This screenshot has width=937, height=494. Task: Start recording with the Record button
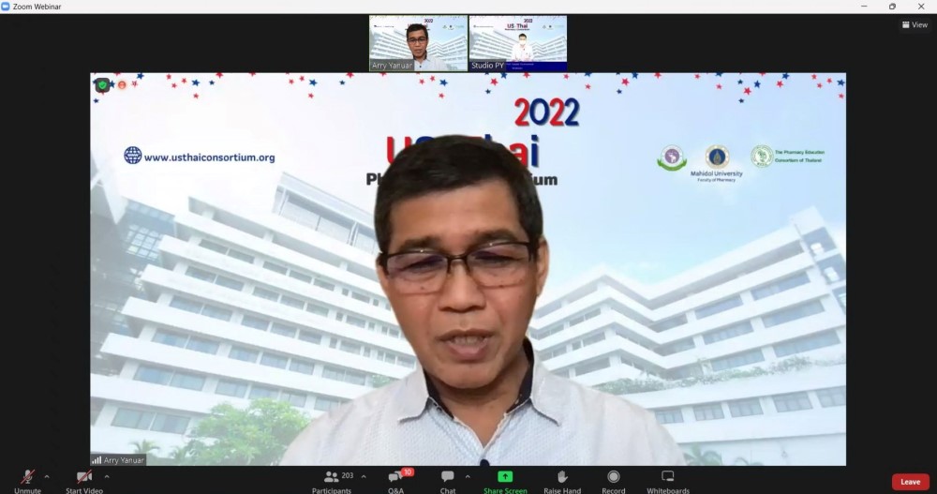click(614, 479)
